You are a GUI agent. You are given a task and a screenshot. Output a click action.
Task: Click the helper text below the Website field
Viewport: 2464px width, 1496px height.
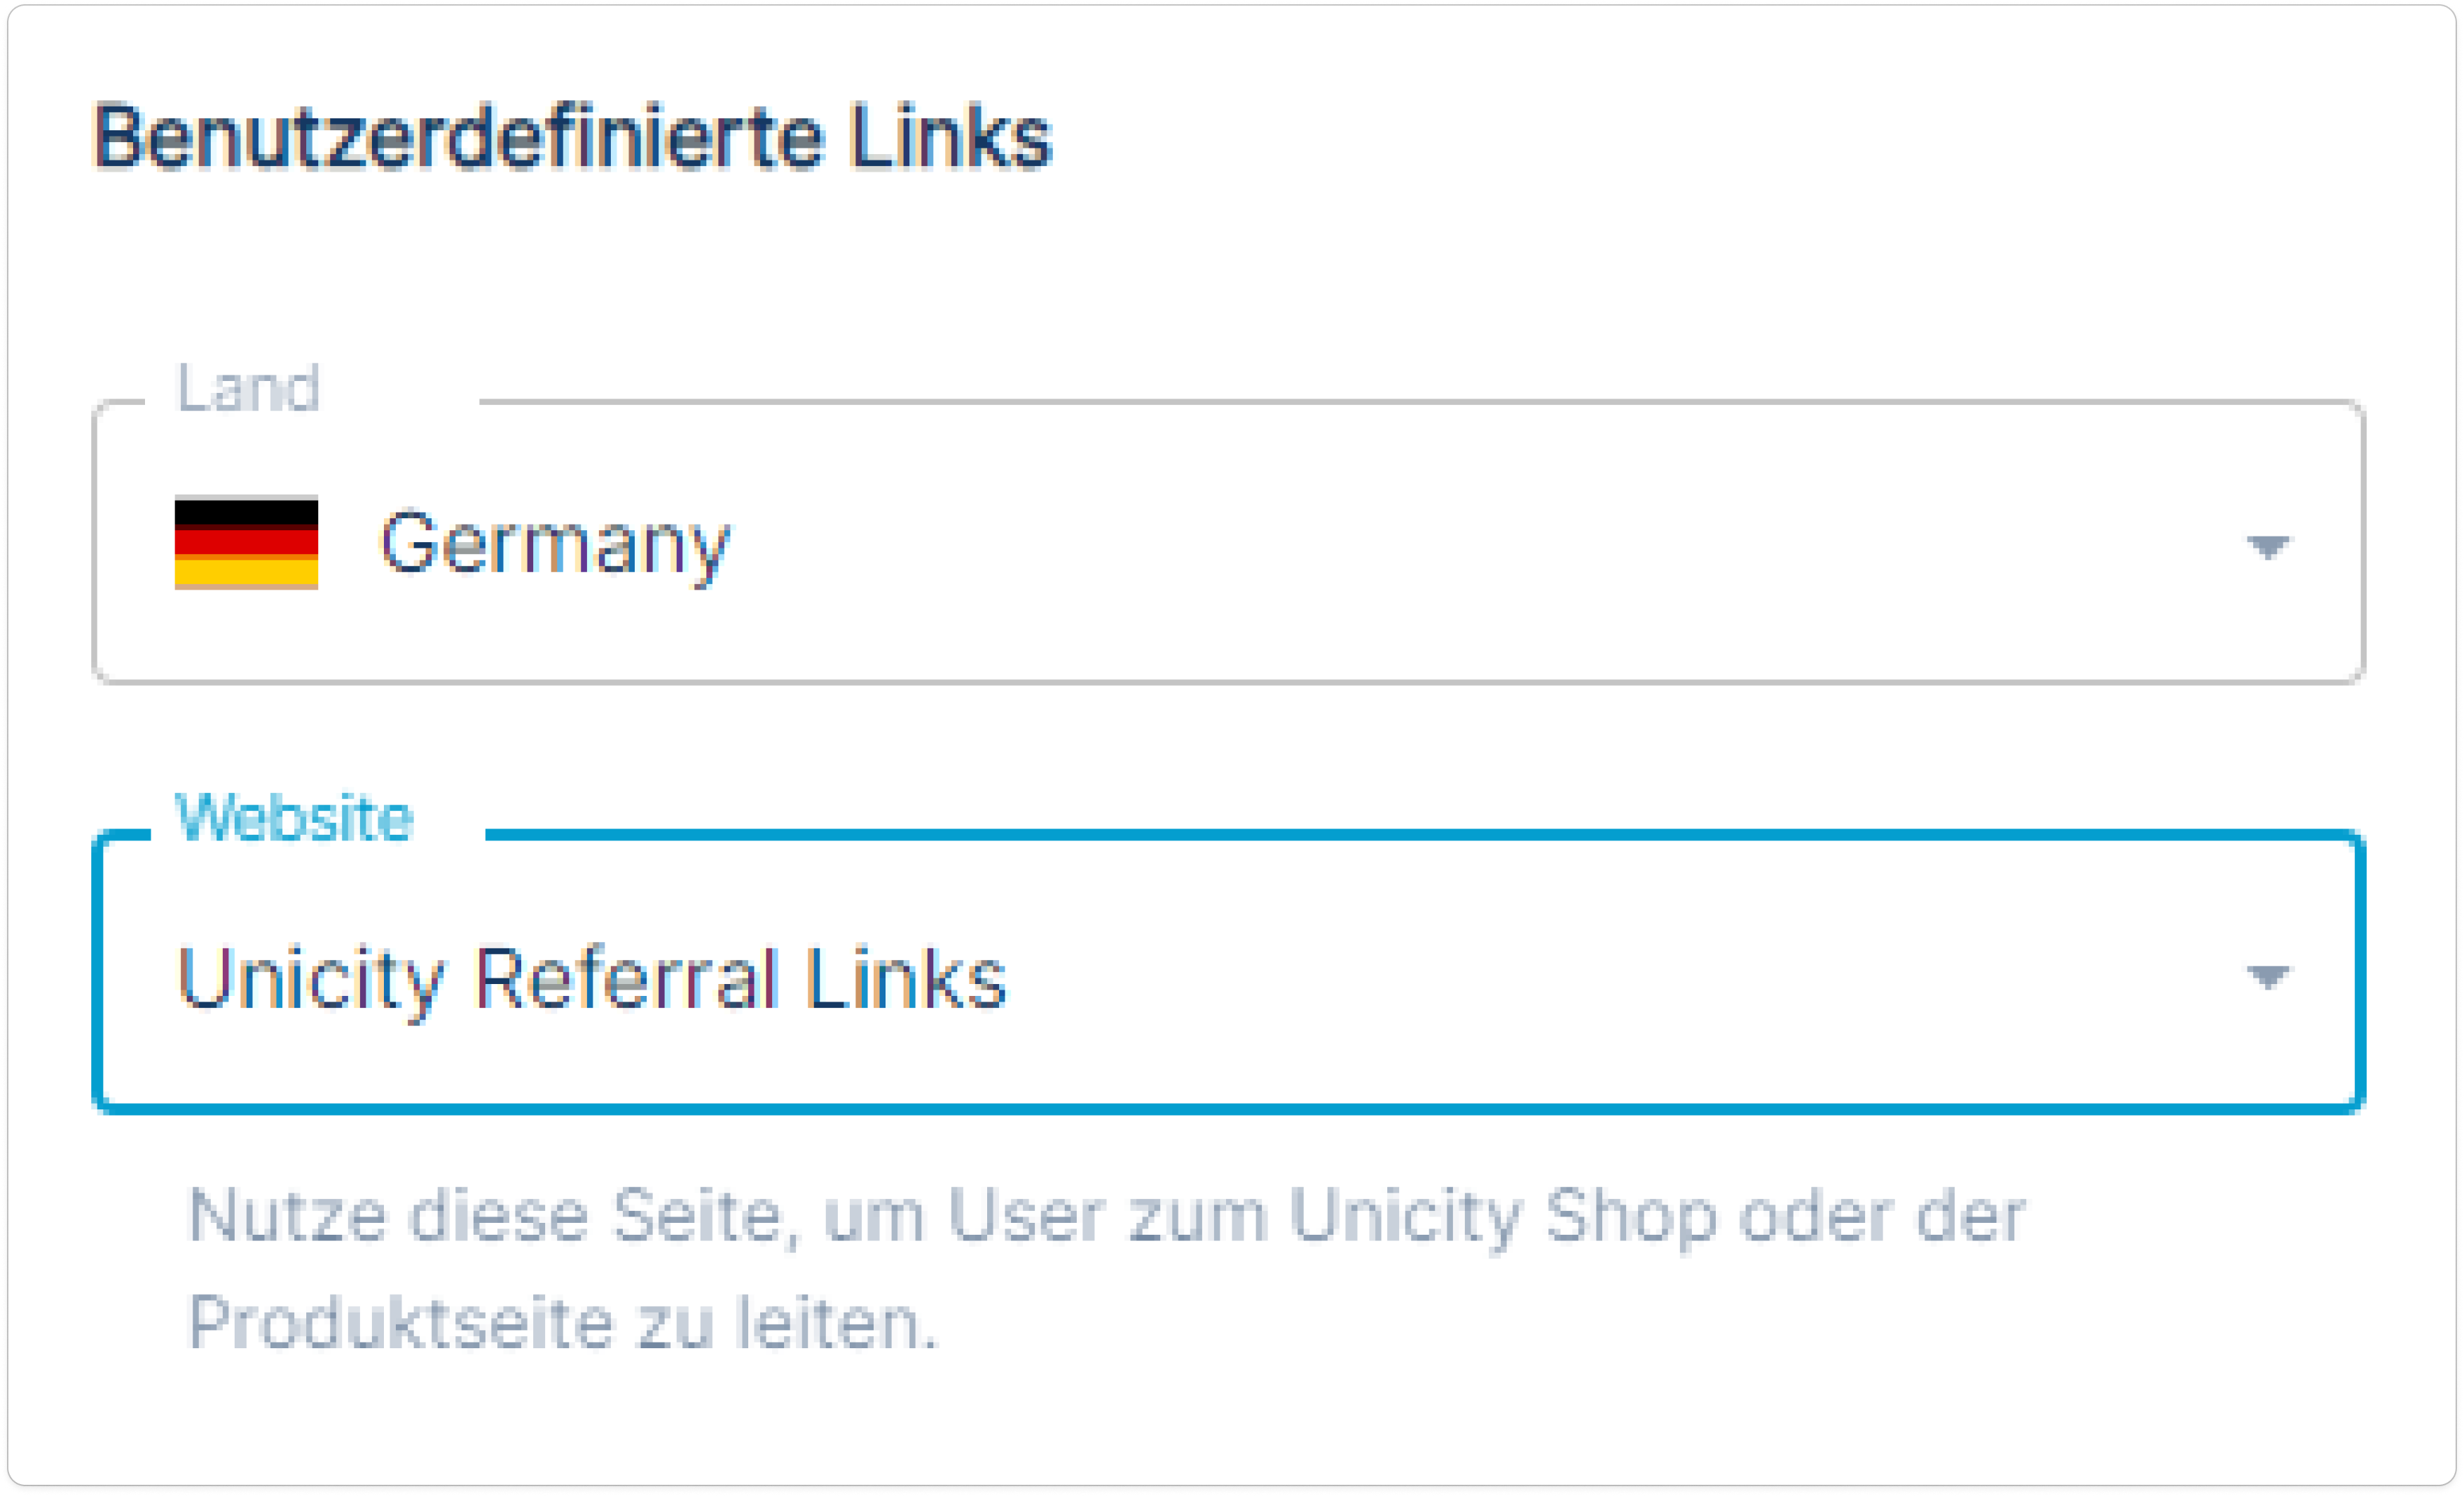click(1107, 1269)
